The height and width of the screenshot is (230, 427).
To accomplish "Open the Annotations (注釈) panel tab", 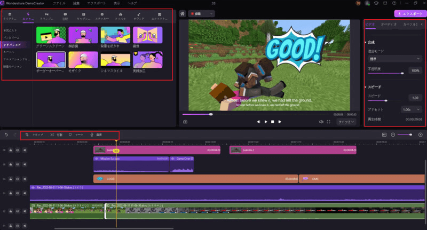I will click(65, 17).
